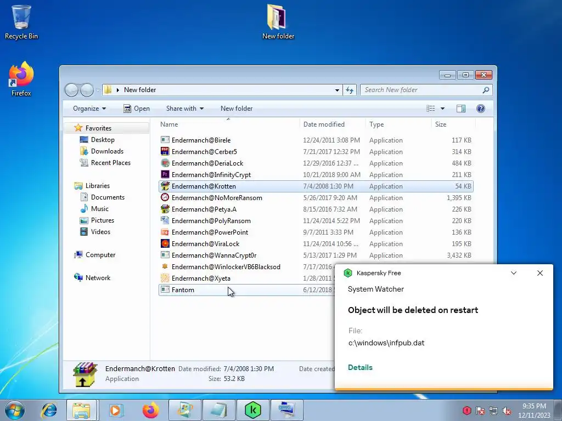The height and width of the screenshot is (421, 562).
Task: Select Endermanch@PowerPoint file icon
Action: (x=165, y=232)
